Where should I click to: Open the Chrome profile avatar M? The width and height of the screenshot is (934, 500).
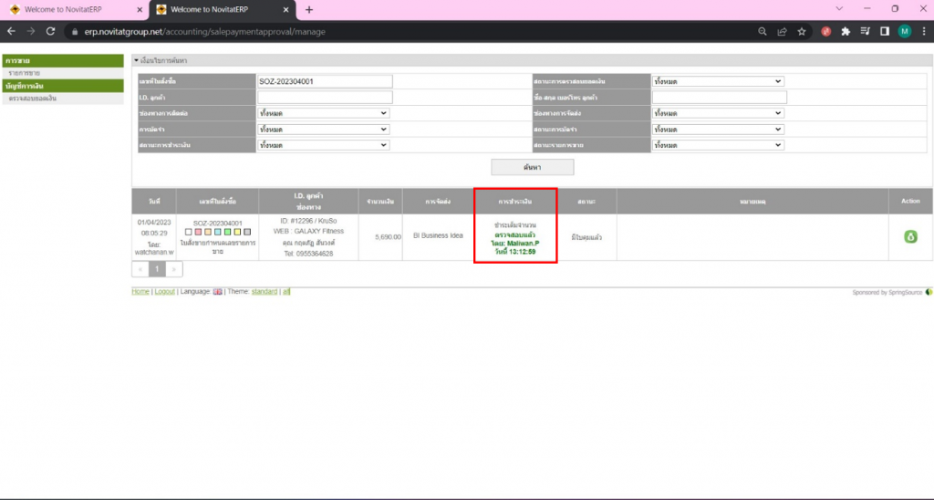coord(904,31)
